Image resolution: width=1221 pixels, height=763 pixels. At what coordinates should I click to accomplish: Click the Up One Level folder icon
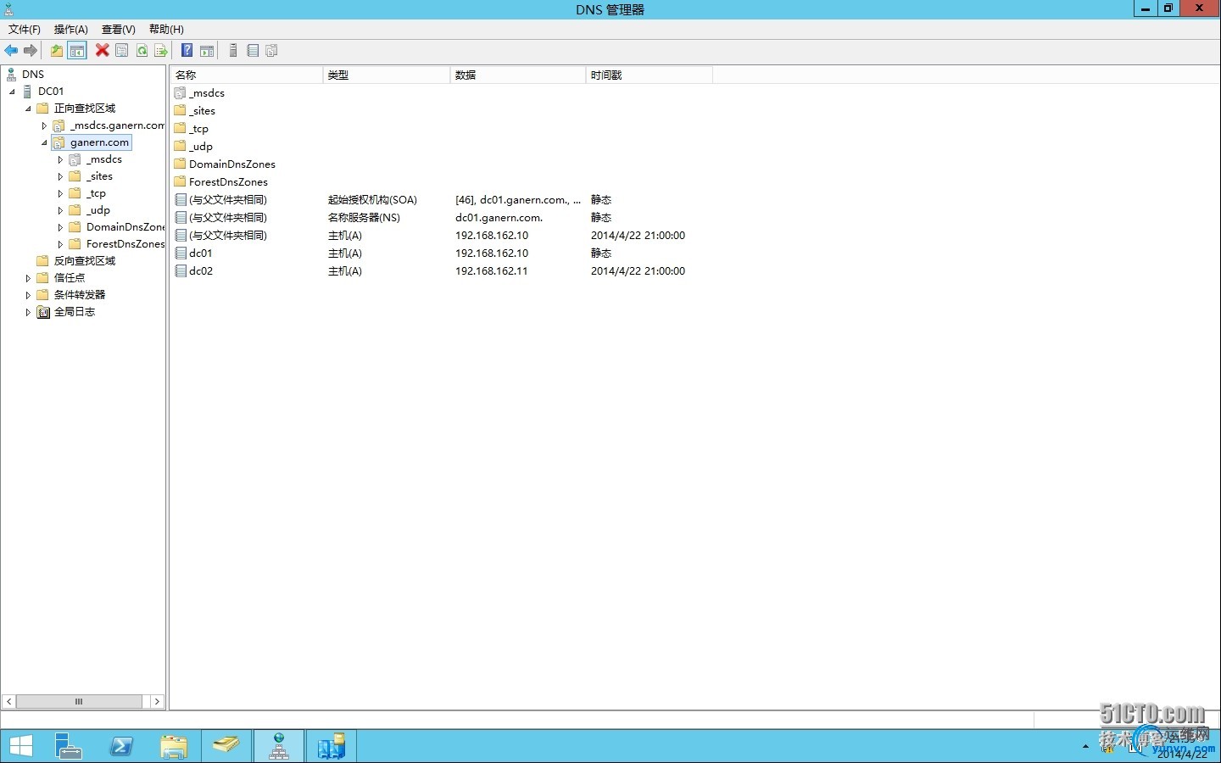pos(56,51)
